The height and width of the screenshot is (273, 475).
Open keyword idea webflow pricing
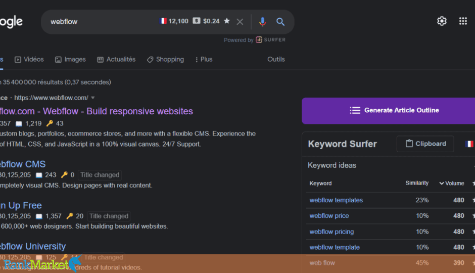[331, 232]
